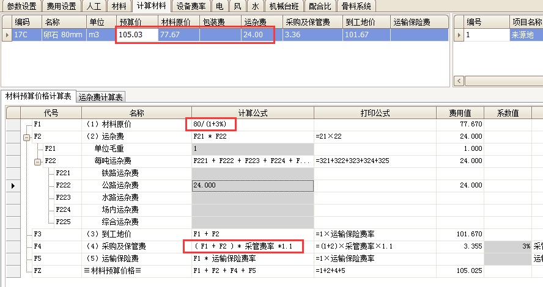Click the 计算公式 column header
Image resolution: width=543 pixels, height=287 pixels.
(x=252, y=112)
